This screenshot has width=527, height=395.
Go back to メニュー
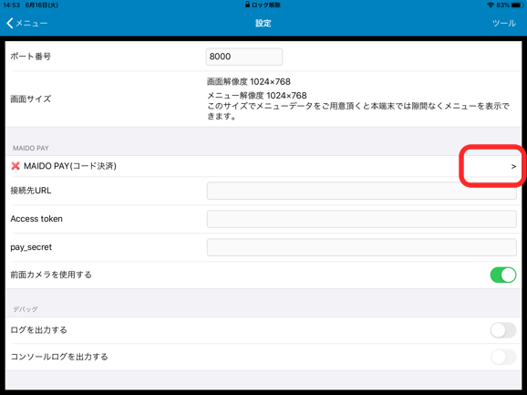26,23
